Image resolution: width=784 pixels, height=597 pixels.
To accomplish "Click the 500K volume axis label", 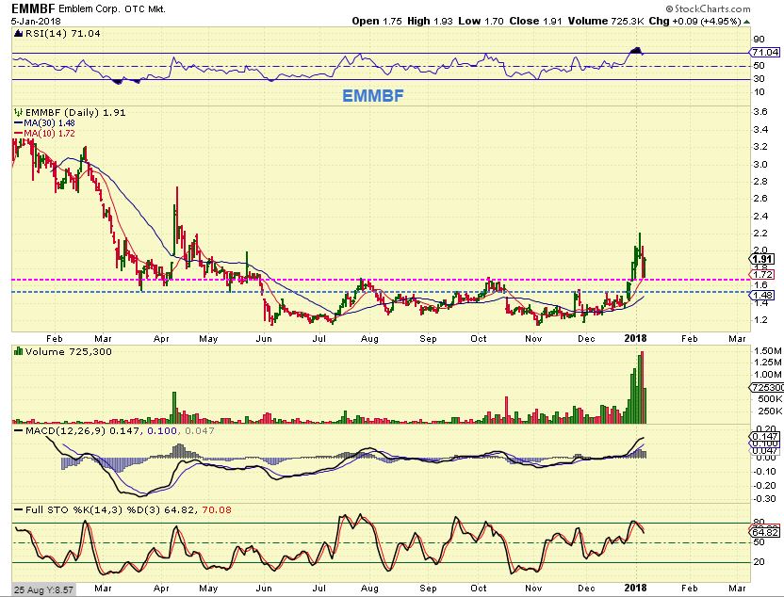I will [770, 398].
